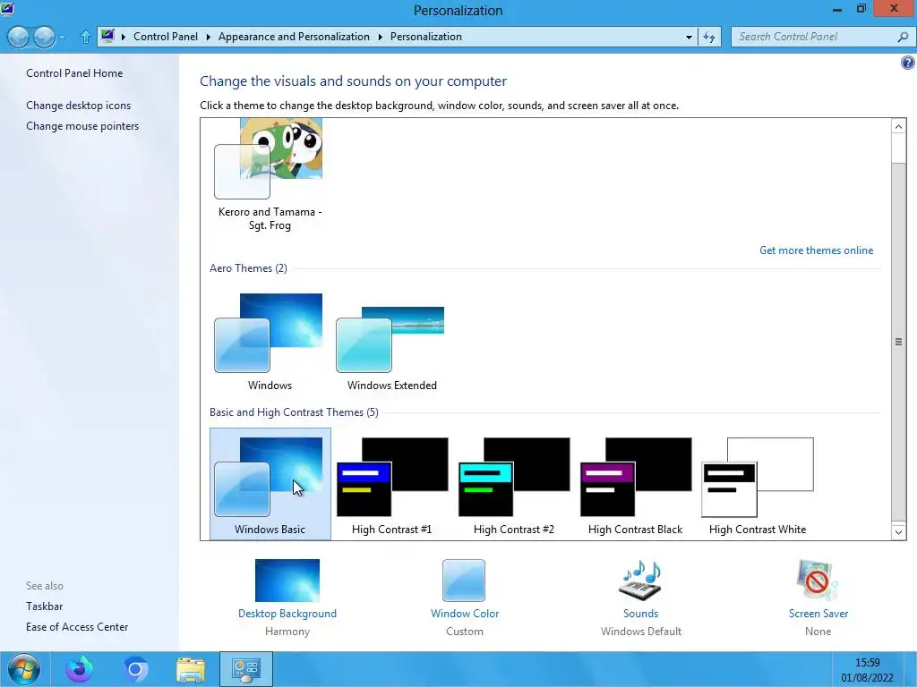Click Control Panel in the breadcrumb
The width and height of the screenshot is (917, 687).
point(166,36)
